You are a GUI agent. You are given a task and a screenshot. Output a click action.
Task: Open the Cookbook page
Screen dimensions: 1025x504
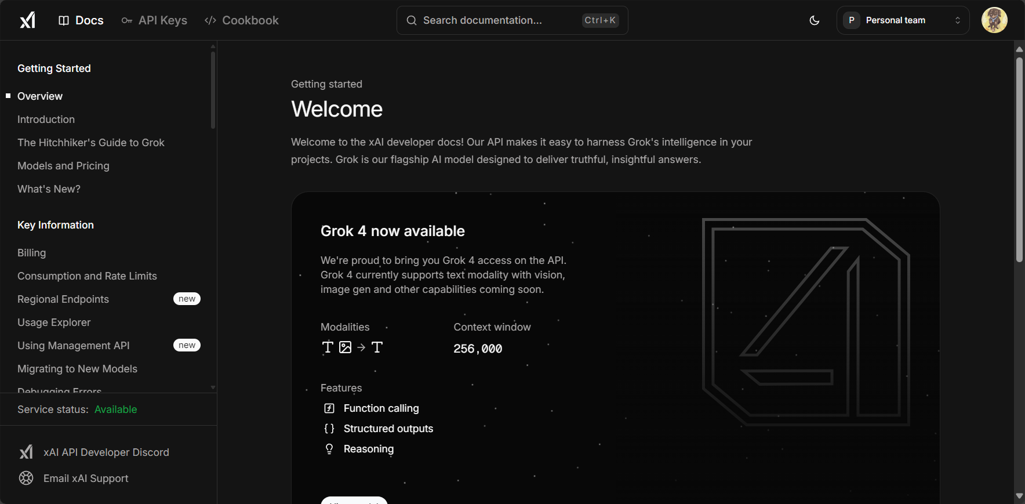point(242,20)
